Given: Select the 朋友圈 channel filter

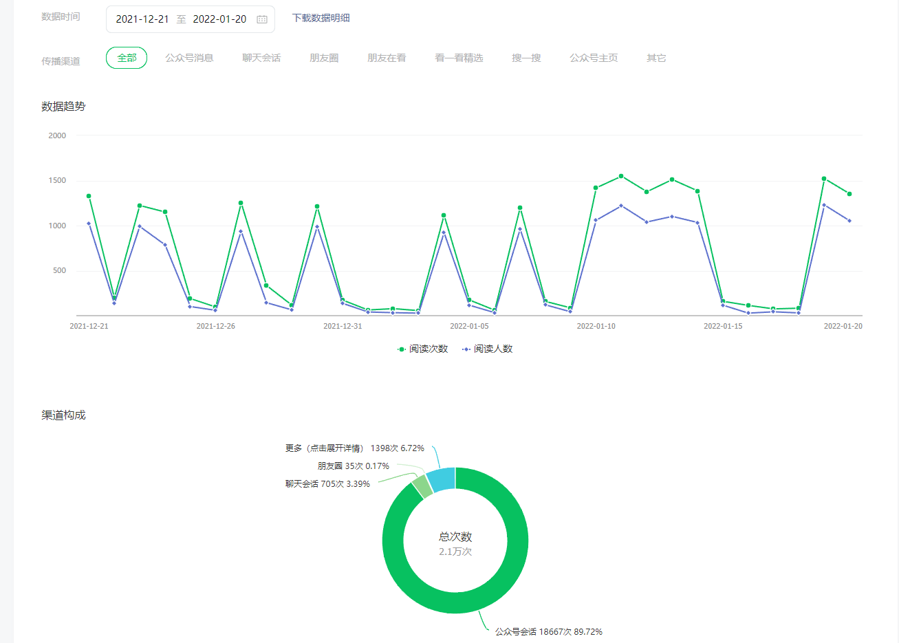Looking at the screenshot, I should tap(324, 58).
